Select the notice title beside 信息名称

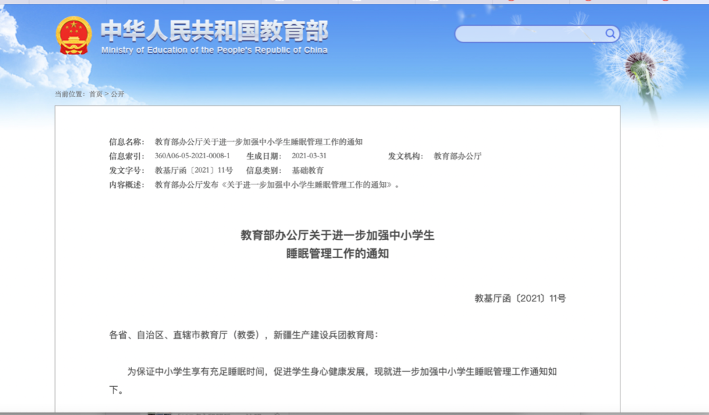tap(259, 142)
